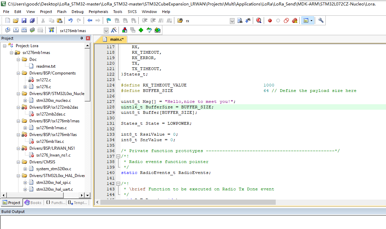Open the Find in Files icon
Viewport: 386px width, 229px height.
(x=180, y=21)
